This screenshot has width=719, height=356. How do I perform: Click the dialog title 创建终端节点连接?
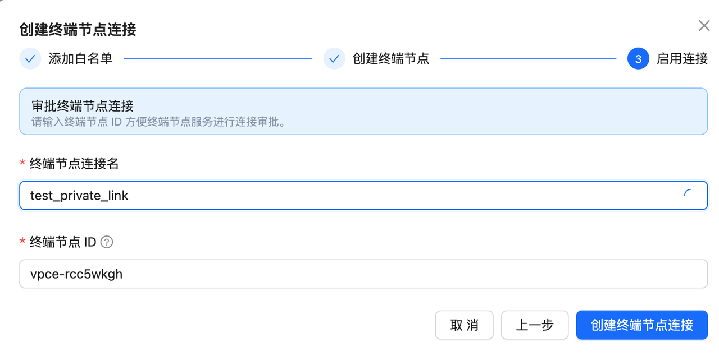[x=78, y=29]
